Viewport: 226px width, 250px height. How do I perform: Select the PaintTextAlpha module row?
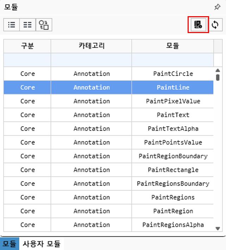click(x=173, y=129)
